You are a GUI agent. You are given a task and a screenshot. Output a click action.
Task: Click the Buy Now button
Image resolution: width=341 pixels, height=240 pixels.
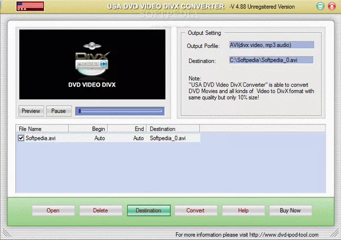pos(290,210)
